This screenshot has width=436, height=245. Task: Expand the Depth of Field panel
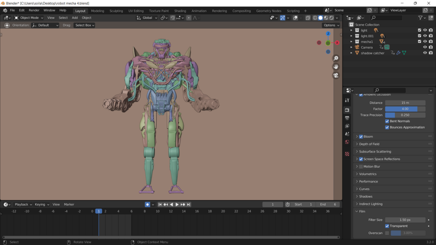click(x=369, y=144)
